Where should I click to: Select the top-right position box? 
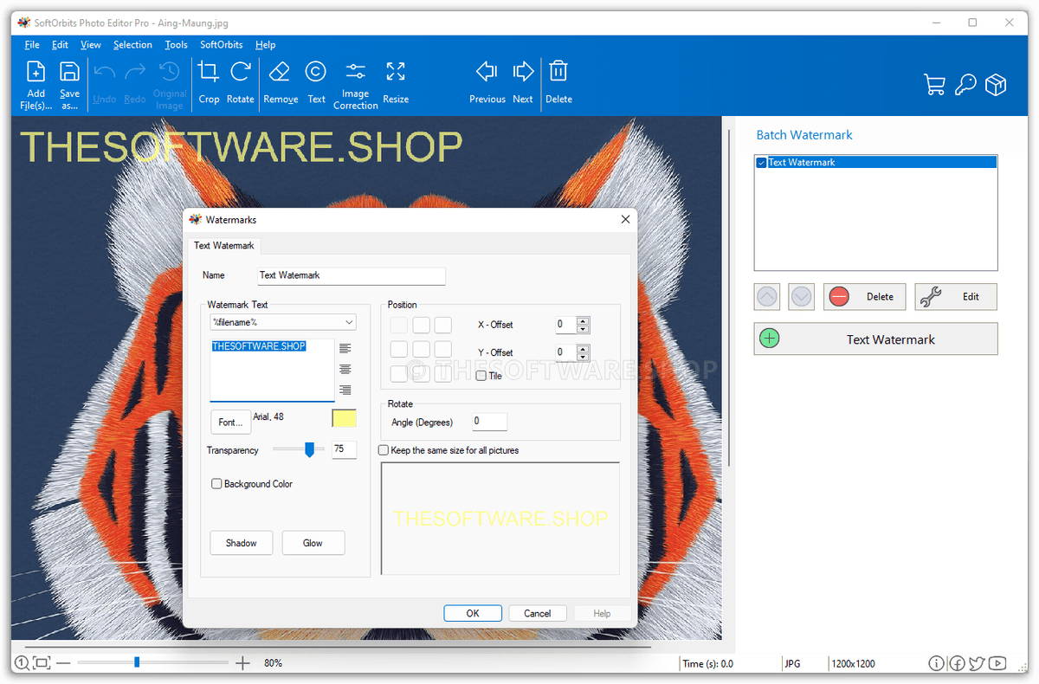(442, 325)
